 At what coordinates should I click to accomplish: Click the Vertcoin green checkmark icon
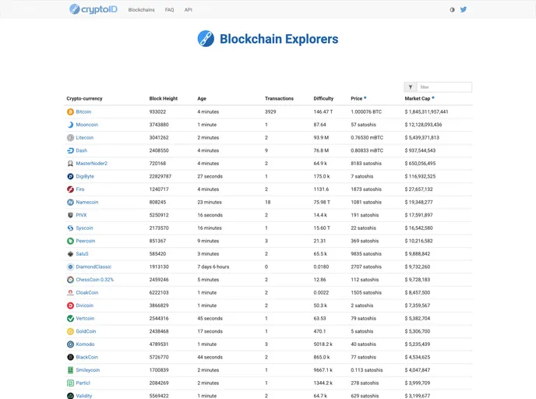(x=70, y=319)
